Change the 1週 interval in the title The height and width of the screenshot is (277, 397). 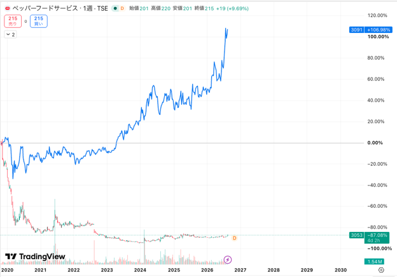pyautogui.click(x=88, y=9)
